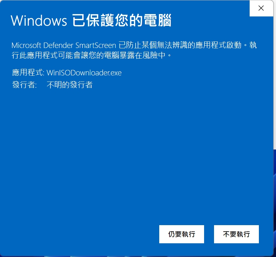Click the 行此應用程式 text starting the second line
Image resolution: width=276 pixels, height=257 pixels.
35,55
